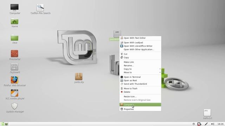Choose Open as Root
Viewport: 225px width, 126px height.
coord(140,80)
